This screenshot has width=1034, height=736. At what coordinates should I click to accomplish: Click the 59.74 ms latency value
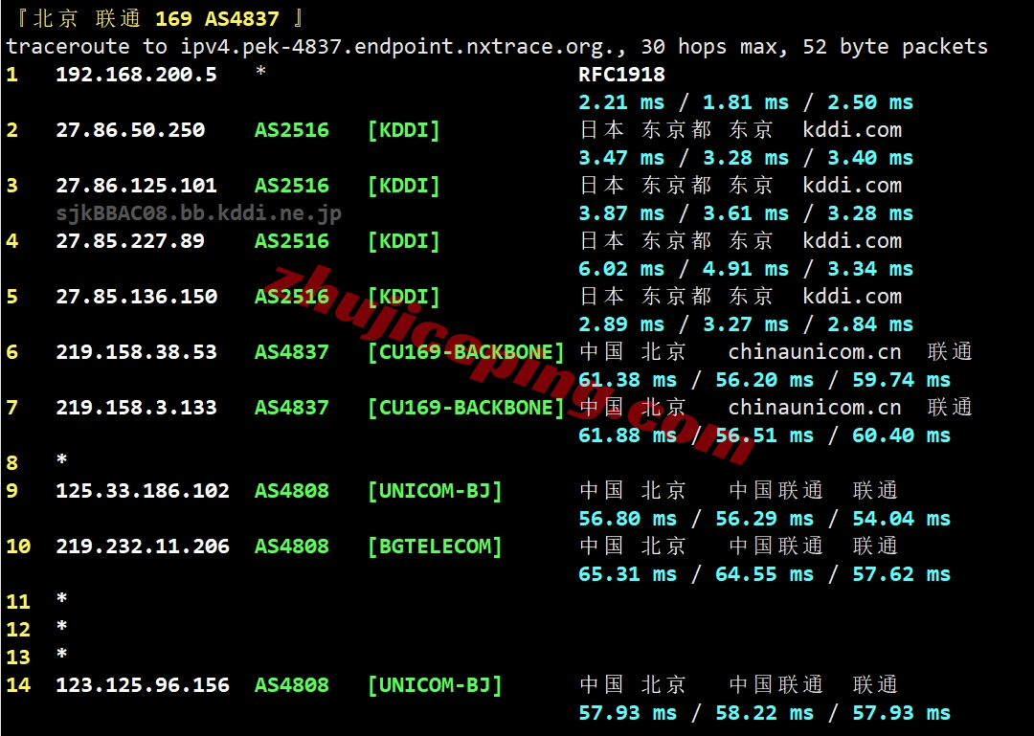[x=901, y=380]
